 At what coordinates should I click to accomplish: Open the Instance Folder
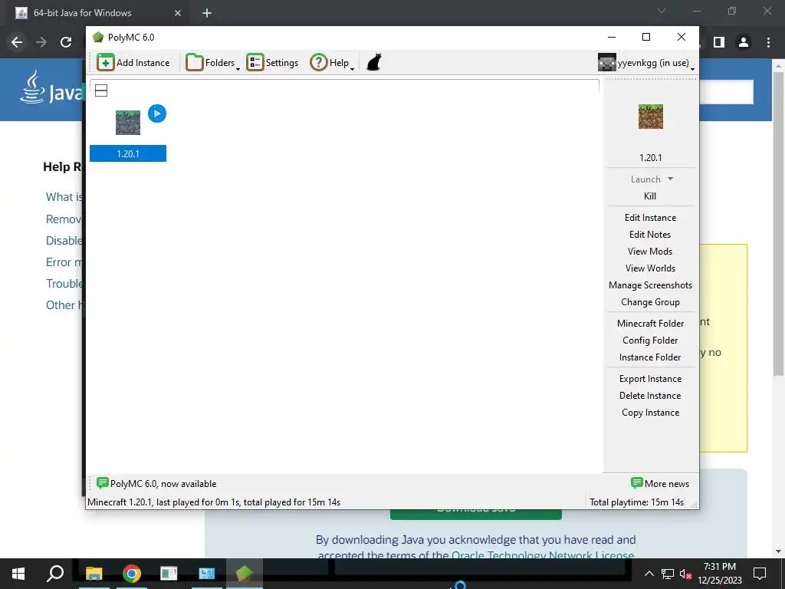click(650, 357)
